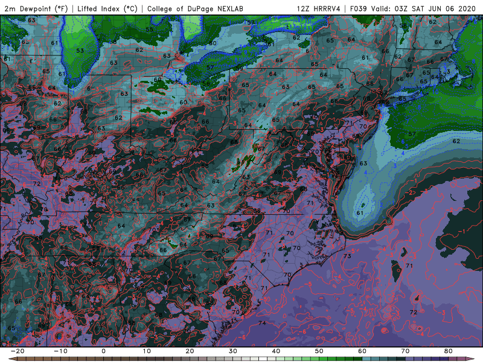This screenshot has width=483, height=362.
Task: Click the 55 dewpoint value near the top
Action: tap(149, 30)
